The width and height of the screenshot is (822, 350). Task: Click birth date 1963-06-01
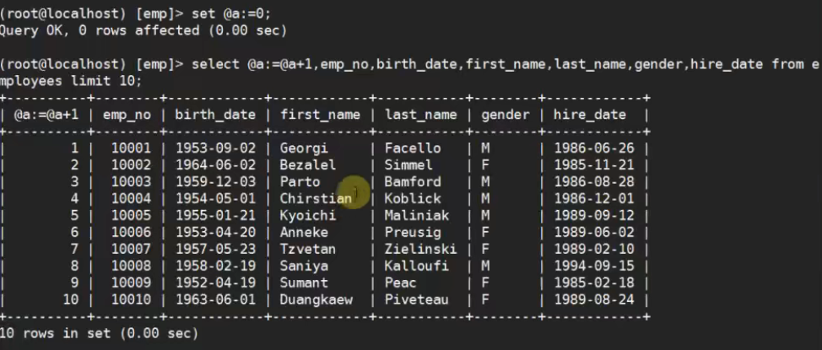[215, 299]
